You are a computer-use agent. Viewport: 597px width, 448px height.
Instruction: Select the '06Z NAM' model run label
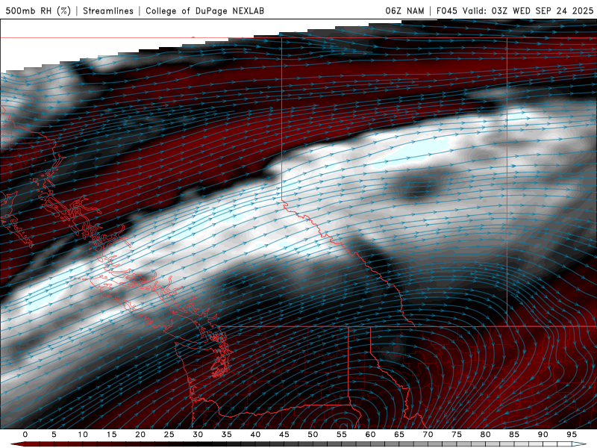pyautogui.click(x=404, y=10)
